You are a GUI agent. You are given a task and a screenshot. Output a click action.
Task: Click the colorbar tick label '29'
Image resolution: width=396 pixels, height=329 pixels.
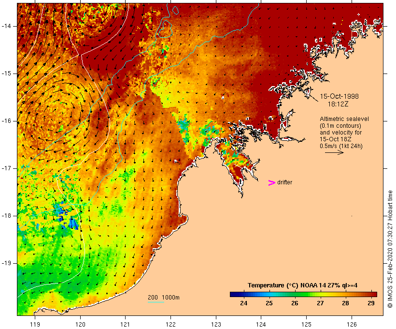(371, 303)
